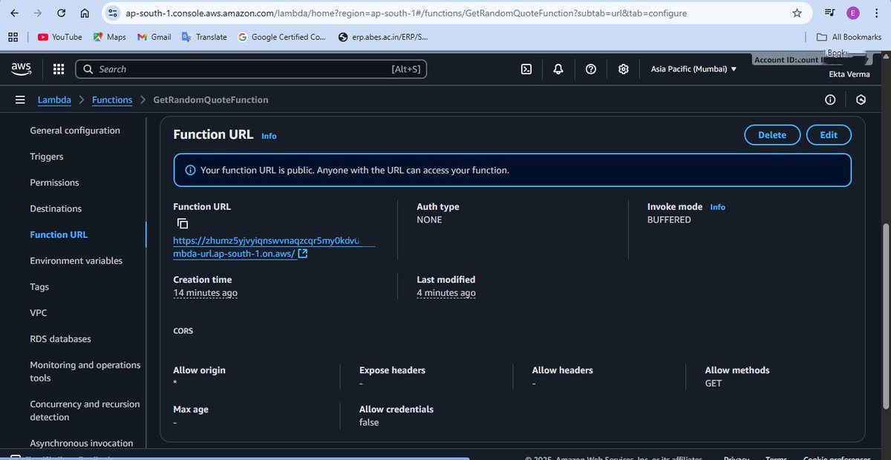
Task: Open the browser three-dot menu
Action: point(876,13)
